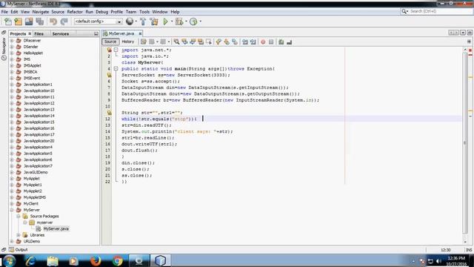Click Shift Line Left editor icon
This screenshot has height=267, width=474.
[245, 42]
